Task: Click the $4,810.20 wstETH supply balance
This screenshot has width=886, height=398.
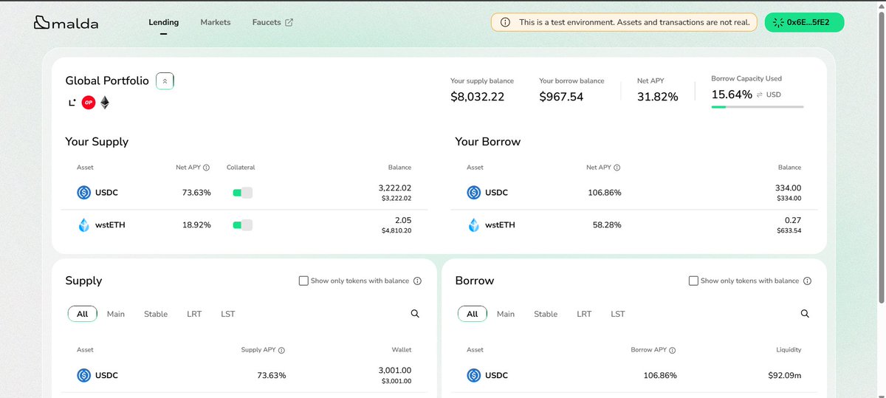Action: [x=396, y=230]
